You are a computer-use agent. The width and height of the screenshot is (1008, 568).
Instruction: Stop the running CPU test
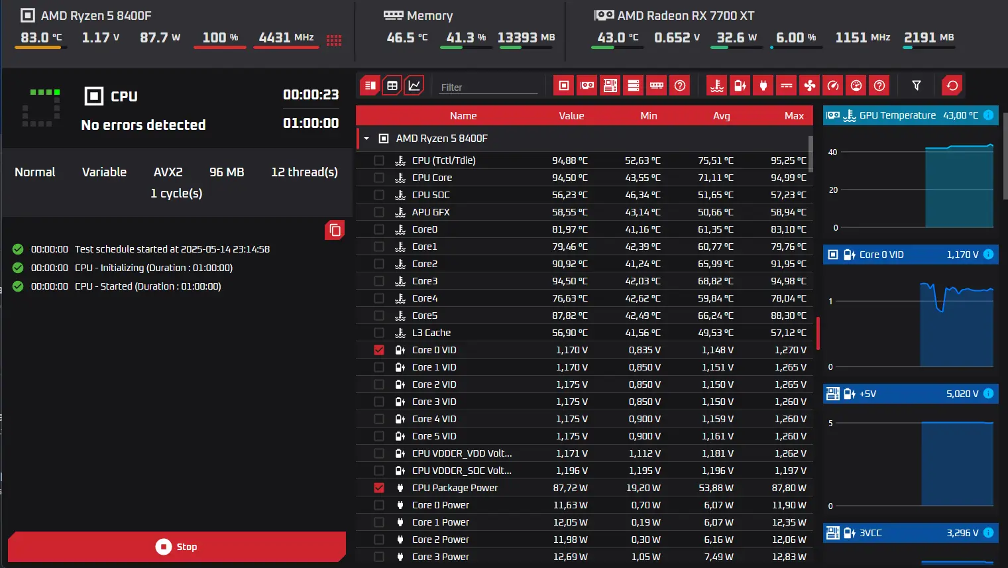pyautogui.click(x=177, y=547)
